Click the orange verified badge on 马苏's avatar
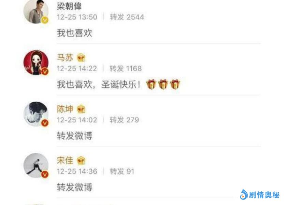 tap(45, 71)
